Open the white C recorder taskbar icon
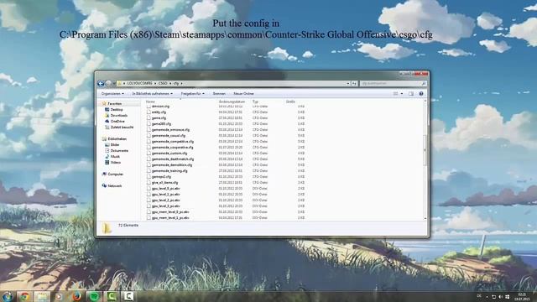Screen dimensions: 537x302 [x=128, y=296]
